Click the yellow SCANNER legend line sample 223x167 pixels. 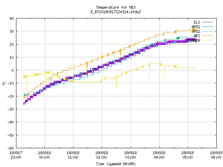[208, 40]
